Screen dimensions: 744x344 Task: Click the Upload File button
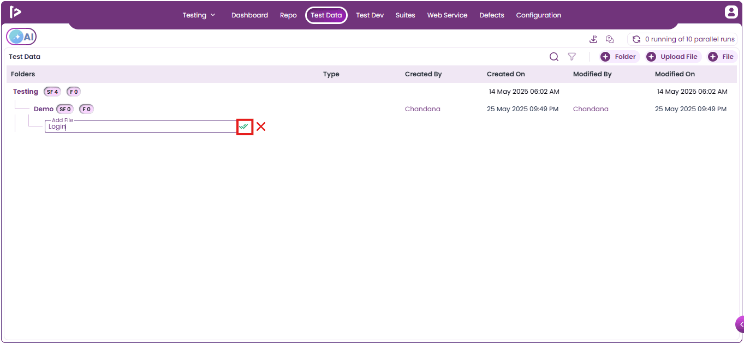(x=672, y=57)
